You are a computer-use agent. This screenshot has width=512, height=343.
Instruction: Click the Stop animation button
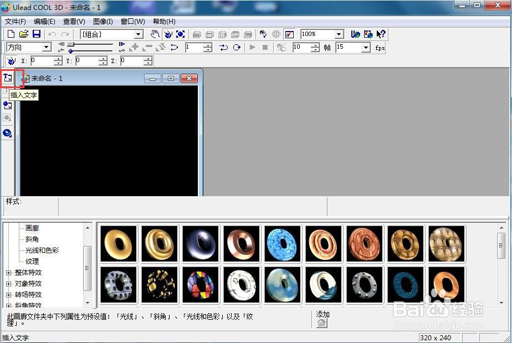tap(265, 47)
